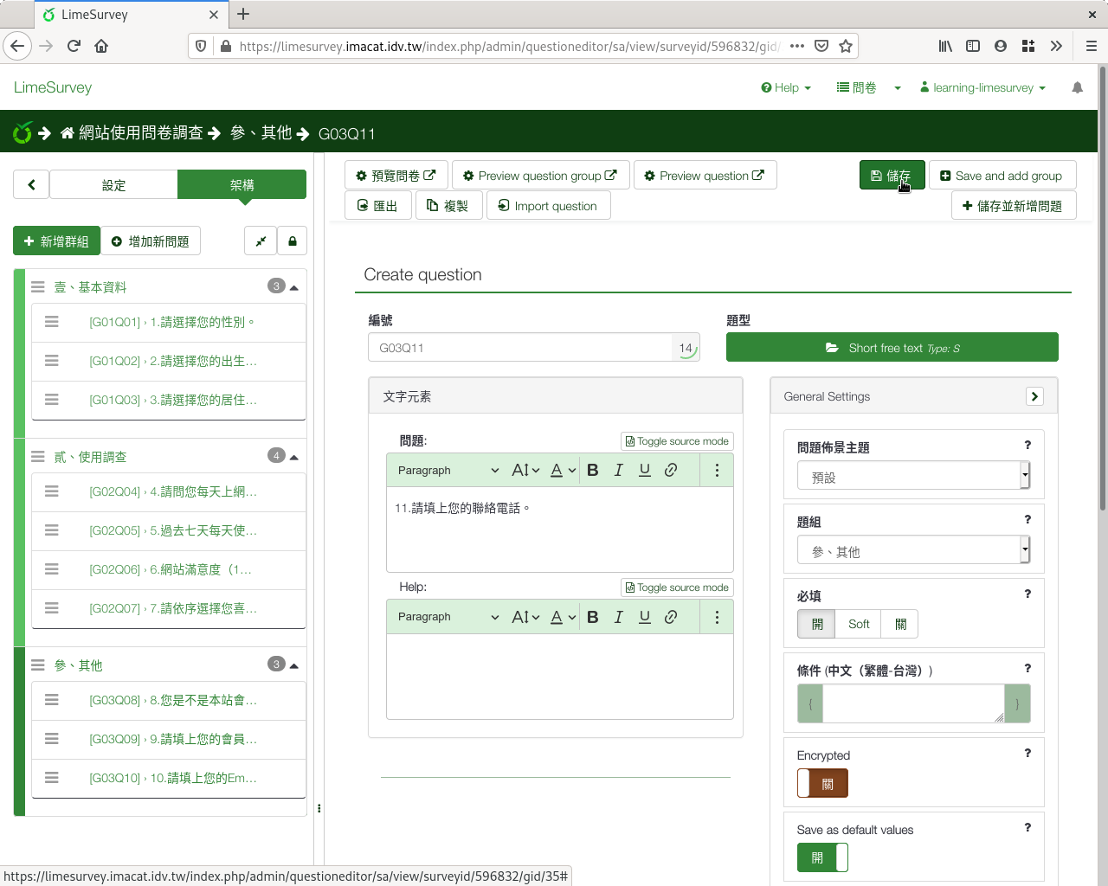
Task: Set mandatory option to Soft
Action: [859, 624]
